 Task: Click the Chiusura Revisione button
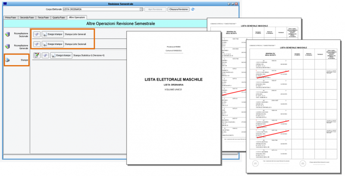[x=178, y=9]
